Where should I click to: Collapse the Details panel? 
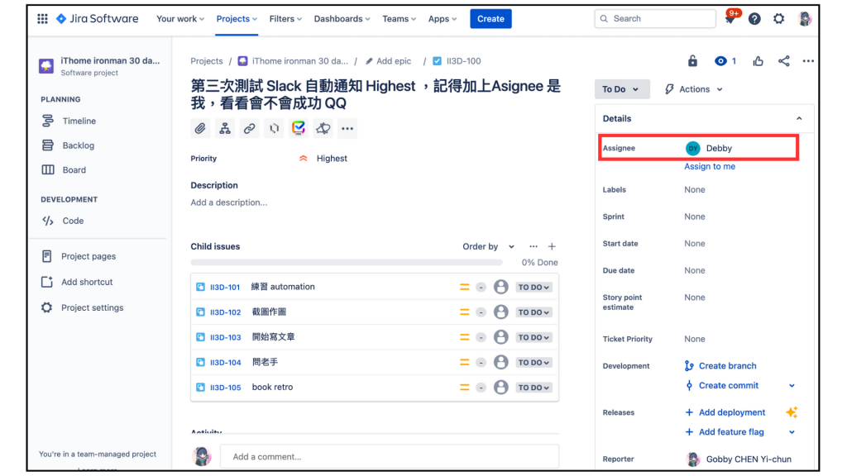(799, 119)
